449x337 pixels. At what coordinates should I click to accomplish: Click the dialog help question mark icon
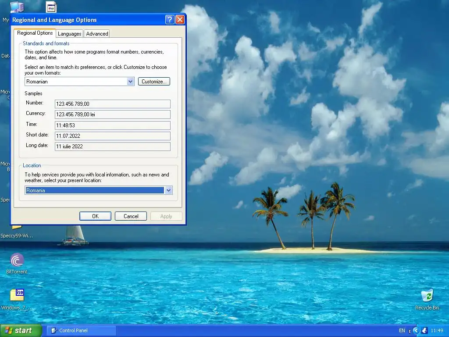click(x=170, y=19)
